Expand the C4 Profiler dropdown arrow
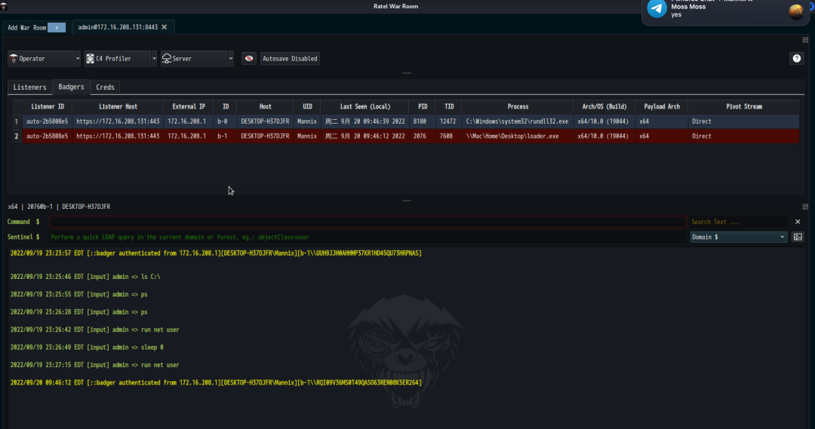 point(155,59)
